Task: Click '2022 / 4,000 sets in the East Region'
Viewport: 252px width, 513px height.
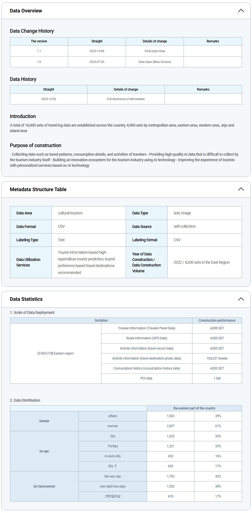Action: (x=202, y=262)
